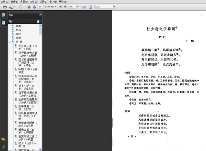Open the Comments panel icon at bottom
The width and height of the screenshot is (206, 151).
(x=3, y=140)
